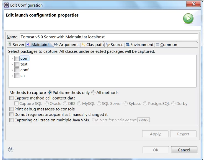Image resolution: width=204 pixels, height=160 pixels.
Task: Click the Eclipse icon in title bar
Action: (6, 5)
